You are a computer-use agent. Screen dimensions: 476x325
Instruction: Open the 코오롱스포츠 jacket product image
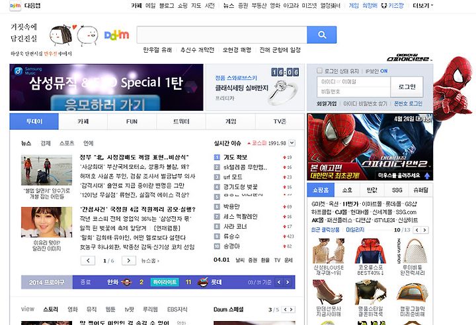coord(370,251)
